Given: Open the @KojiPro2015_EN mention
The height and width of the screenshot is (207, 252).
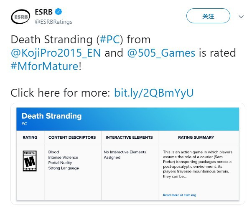Looking at the screenshot, I should point(56,53).
